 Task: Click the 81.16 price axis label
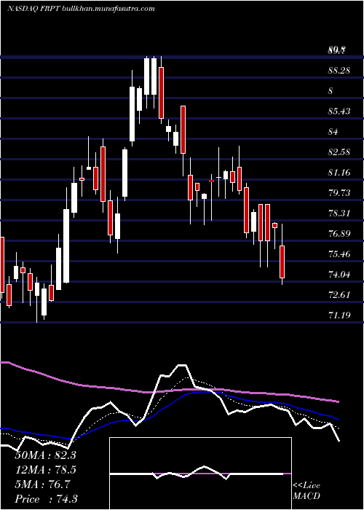(339, 173)
